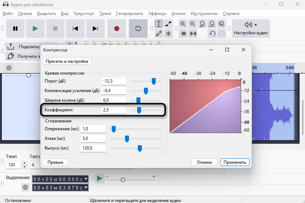Open the Пресеты и настройки menu
This screenshot has width=305, height=203.
coord(67,61)
